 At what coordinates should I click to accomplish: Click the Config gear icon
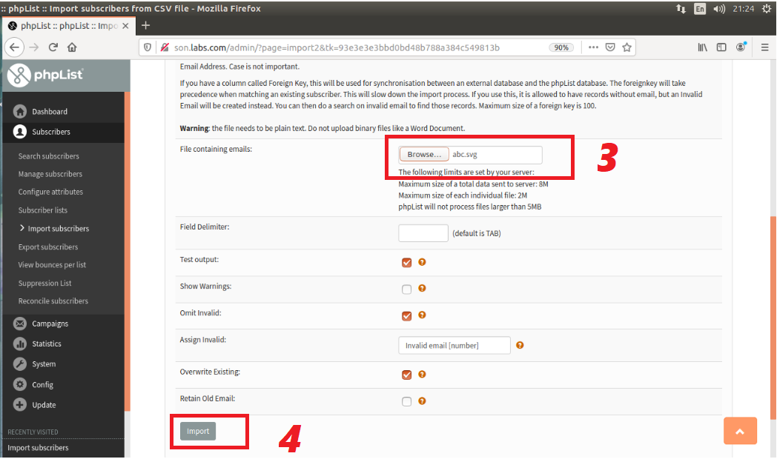tap(20, 384)
